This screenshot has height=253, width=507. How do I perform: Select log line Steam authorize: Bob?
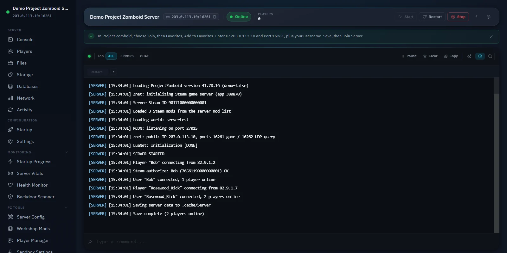pos(158,171)
